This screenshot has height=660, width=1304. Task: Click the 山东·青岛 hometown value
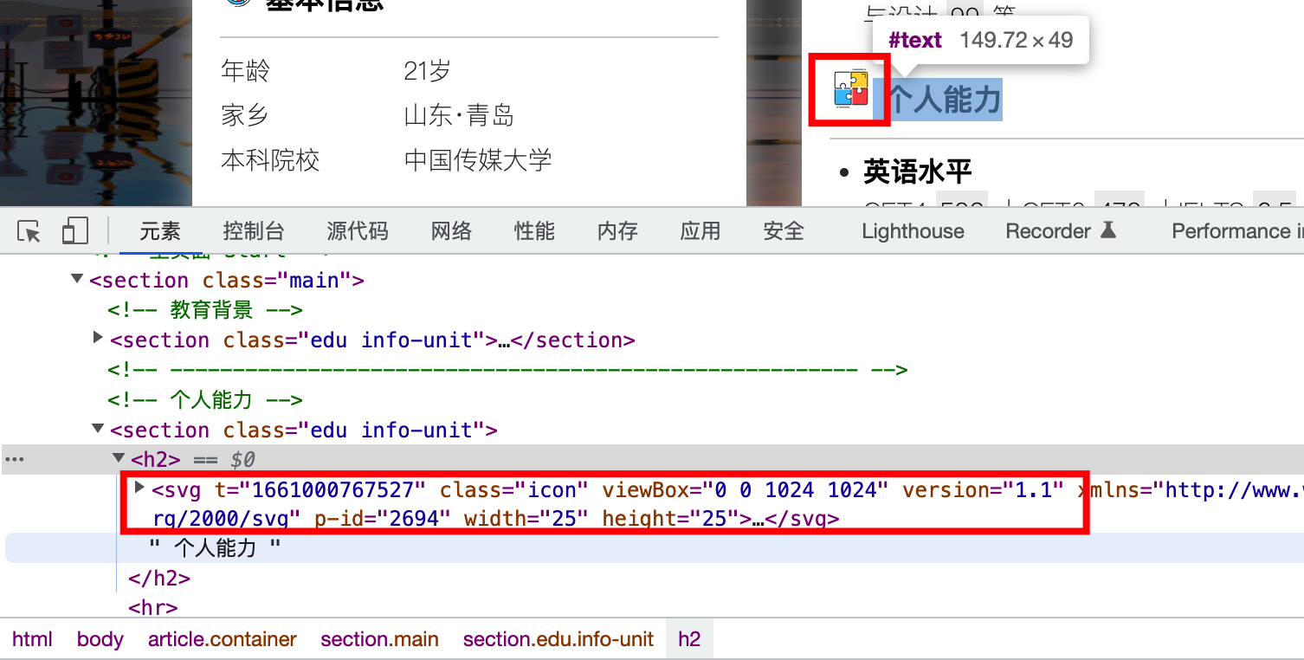459,115
